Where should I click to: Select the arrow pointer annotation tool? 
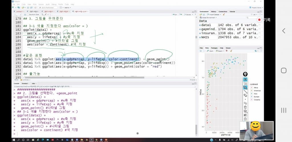click(x=245, y=84)
